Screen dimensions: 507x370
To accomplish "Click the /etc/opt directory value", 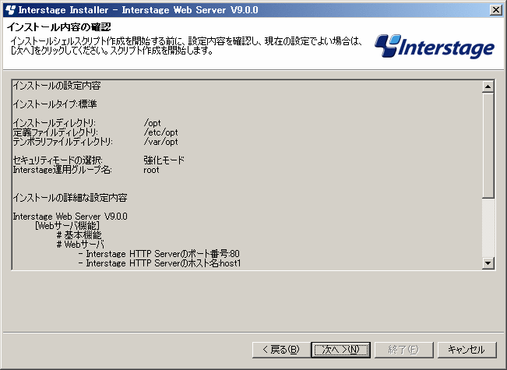I will [x=160, y=132].
